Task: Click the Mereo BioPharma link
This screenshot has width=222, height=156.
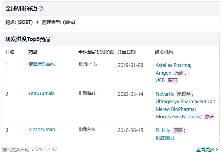Action: 175,109
